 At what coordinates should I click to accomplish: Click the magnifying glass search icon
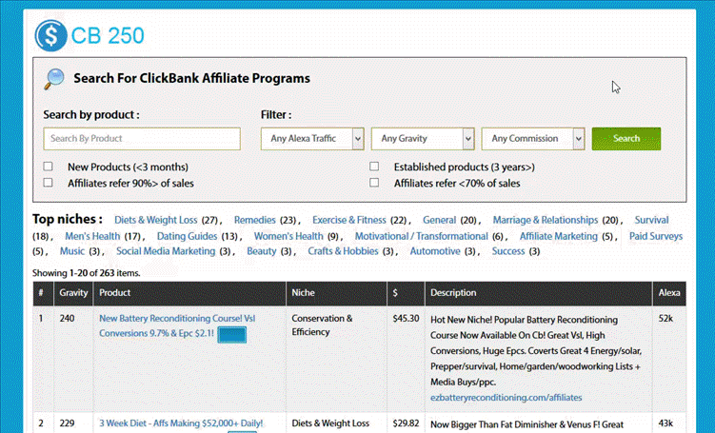click(54, 79)
